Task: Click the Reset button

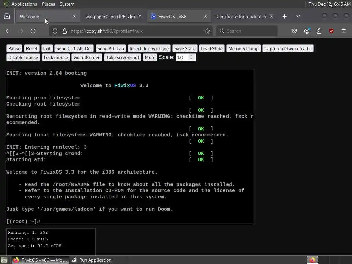Action: coord(32,48)
